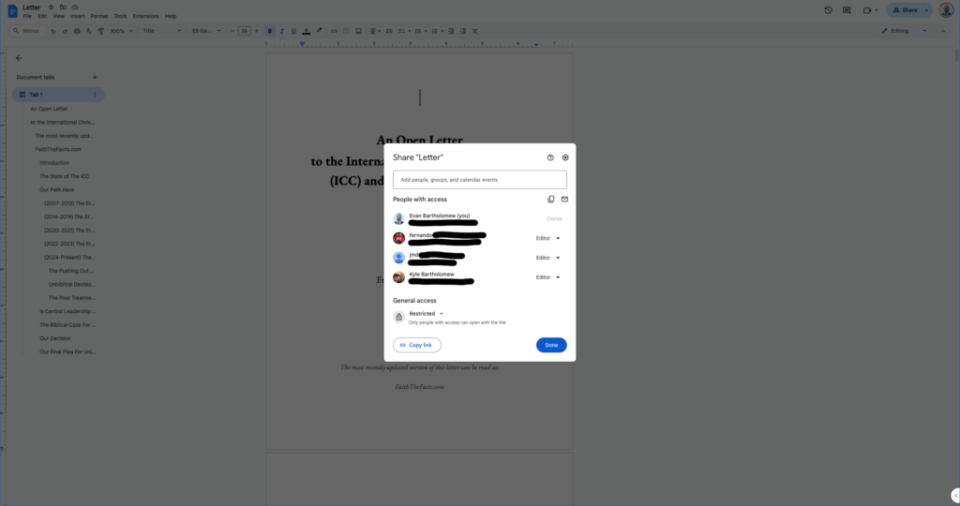Expand the Restricted general access dropdown
Screen dimensions: 960x506
coord(427,313)
